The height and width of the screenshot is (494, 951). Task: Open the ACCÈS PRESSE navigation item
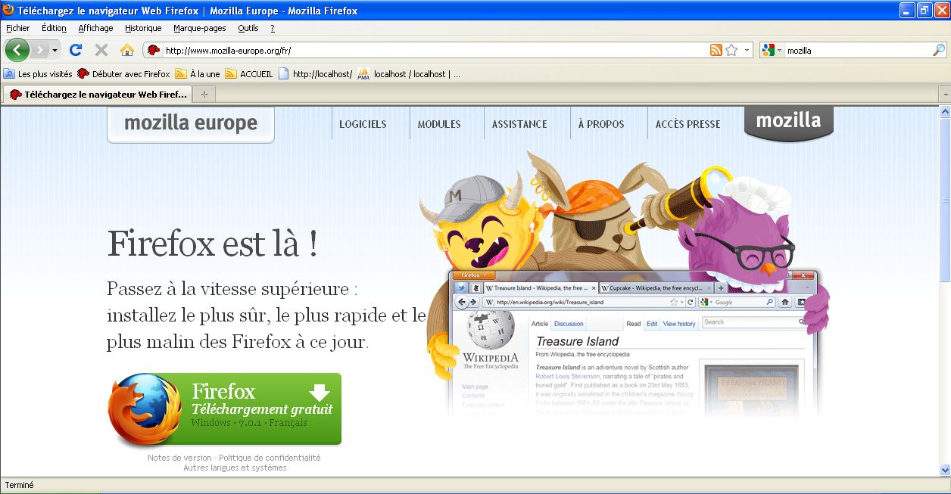point(688,124)
